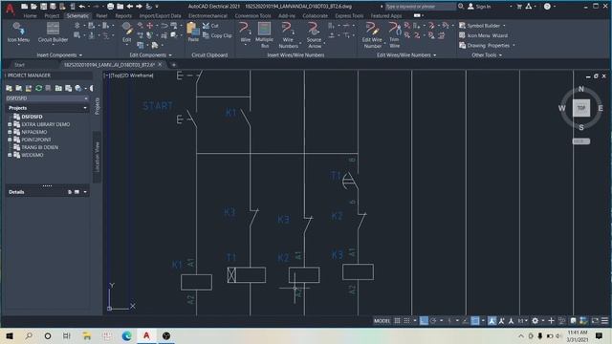Screen dimensions: 612x344
Task: Expand the WDDEMO project node
Action: point(10,155)
